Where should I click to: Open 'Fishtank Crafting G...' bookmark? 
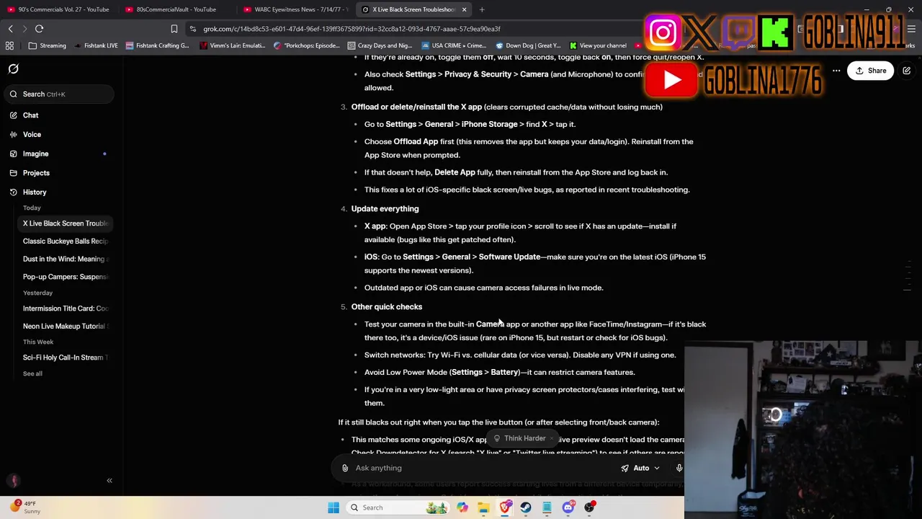[x=157, y=45]
